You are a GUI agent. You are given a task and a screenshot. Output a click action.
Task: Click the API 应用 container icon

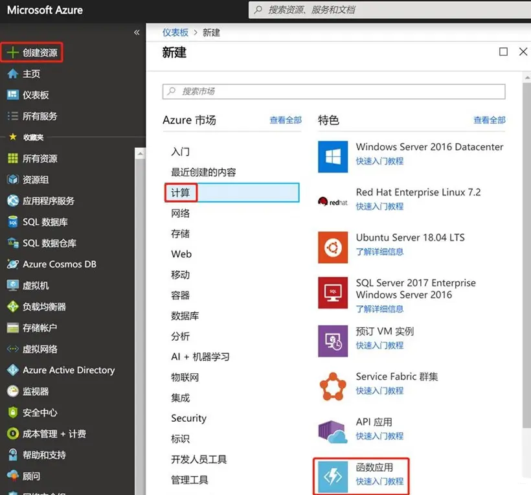[x=333, y=432]
